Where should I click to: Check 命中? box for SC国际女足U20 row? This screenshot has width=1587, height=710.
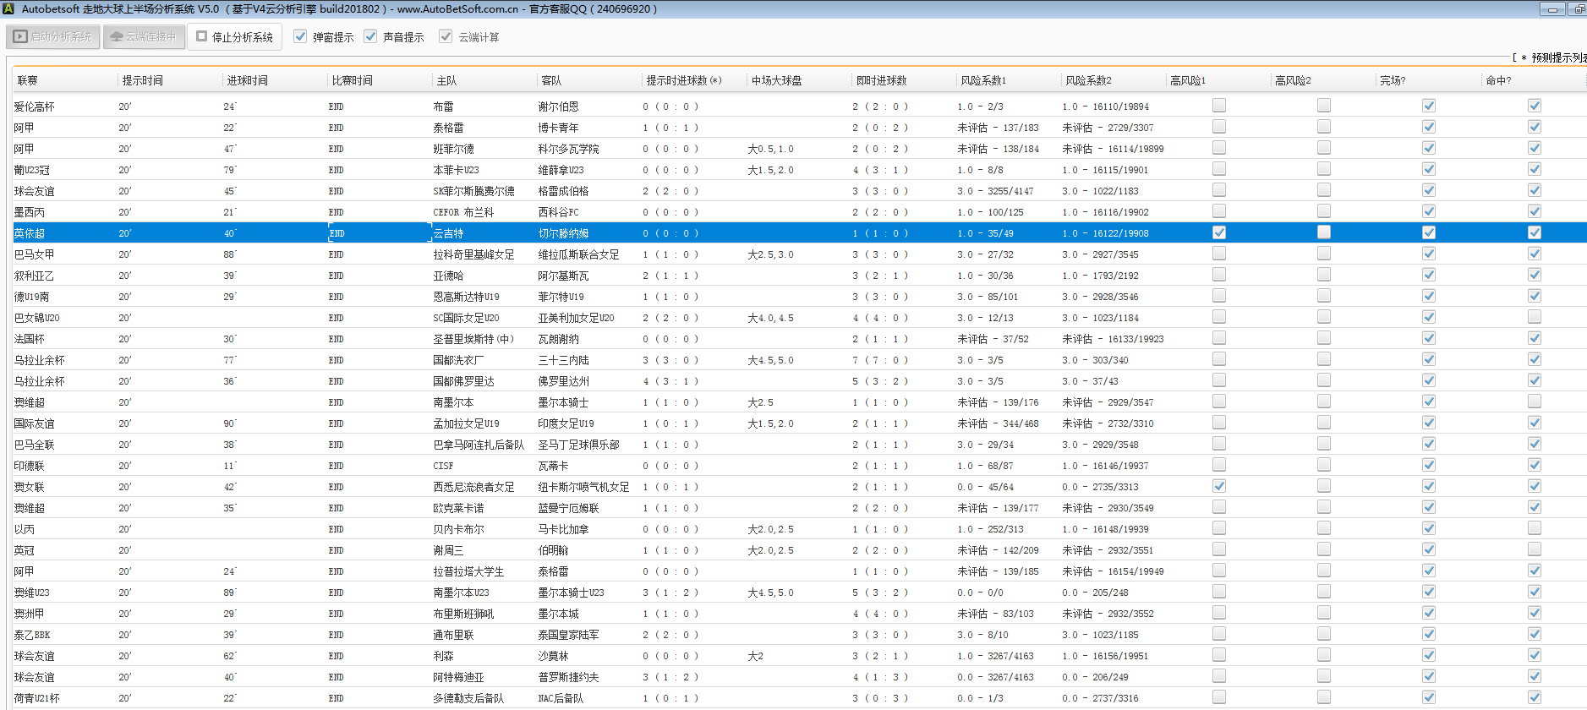[1534, 317]
